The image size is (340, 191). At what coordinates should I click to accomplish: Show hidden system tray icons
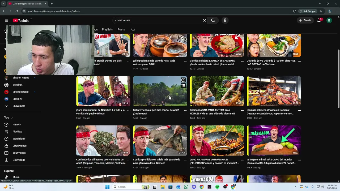295,187
